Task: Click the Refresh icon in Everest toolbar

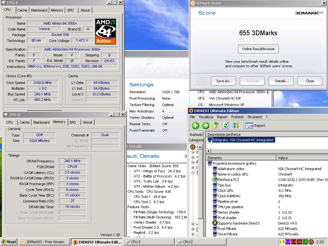Action: coord(225,126)
